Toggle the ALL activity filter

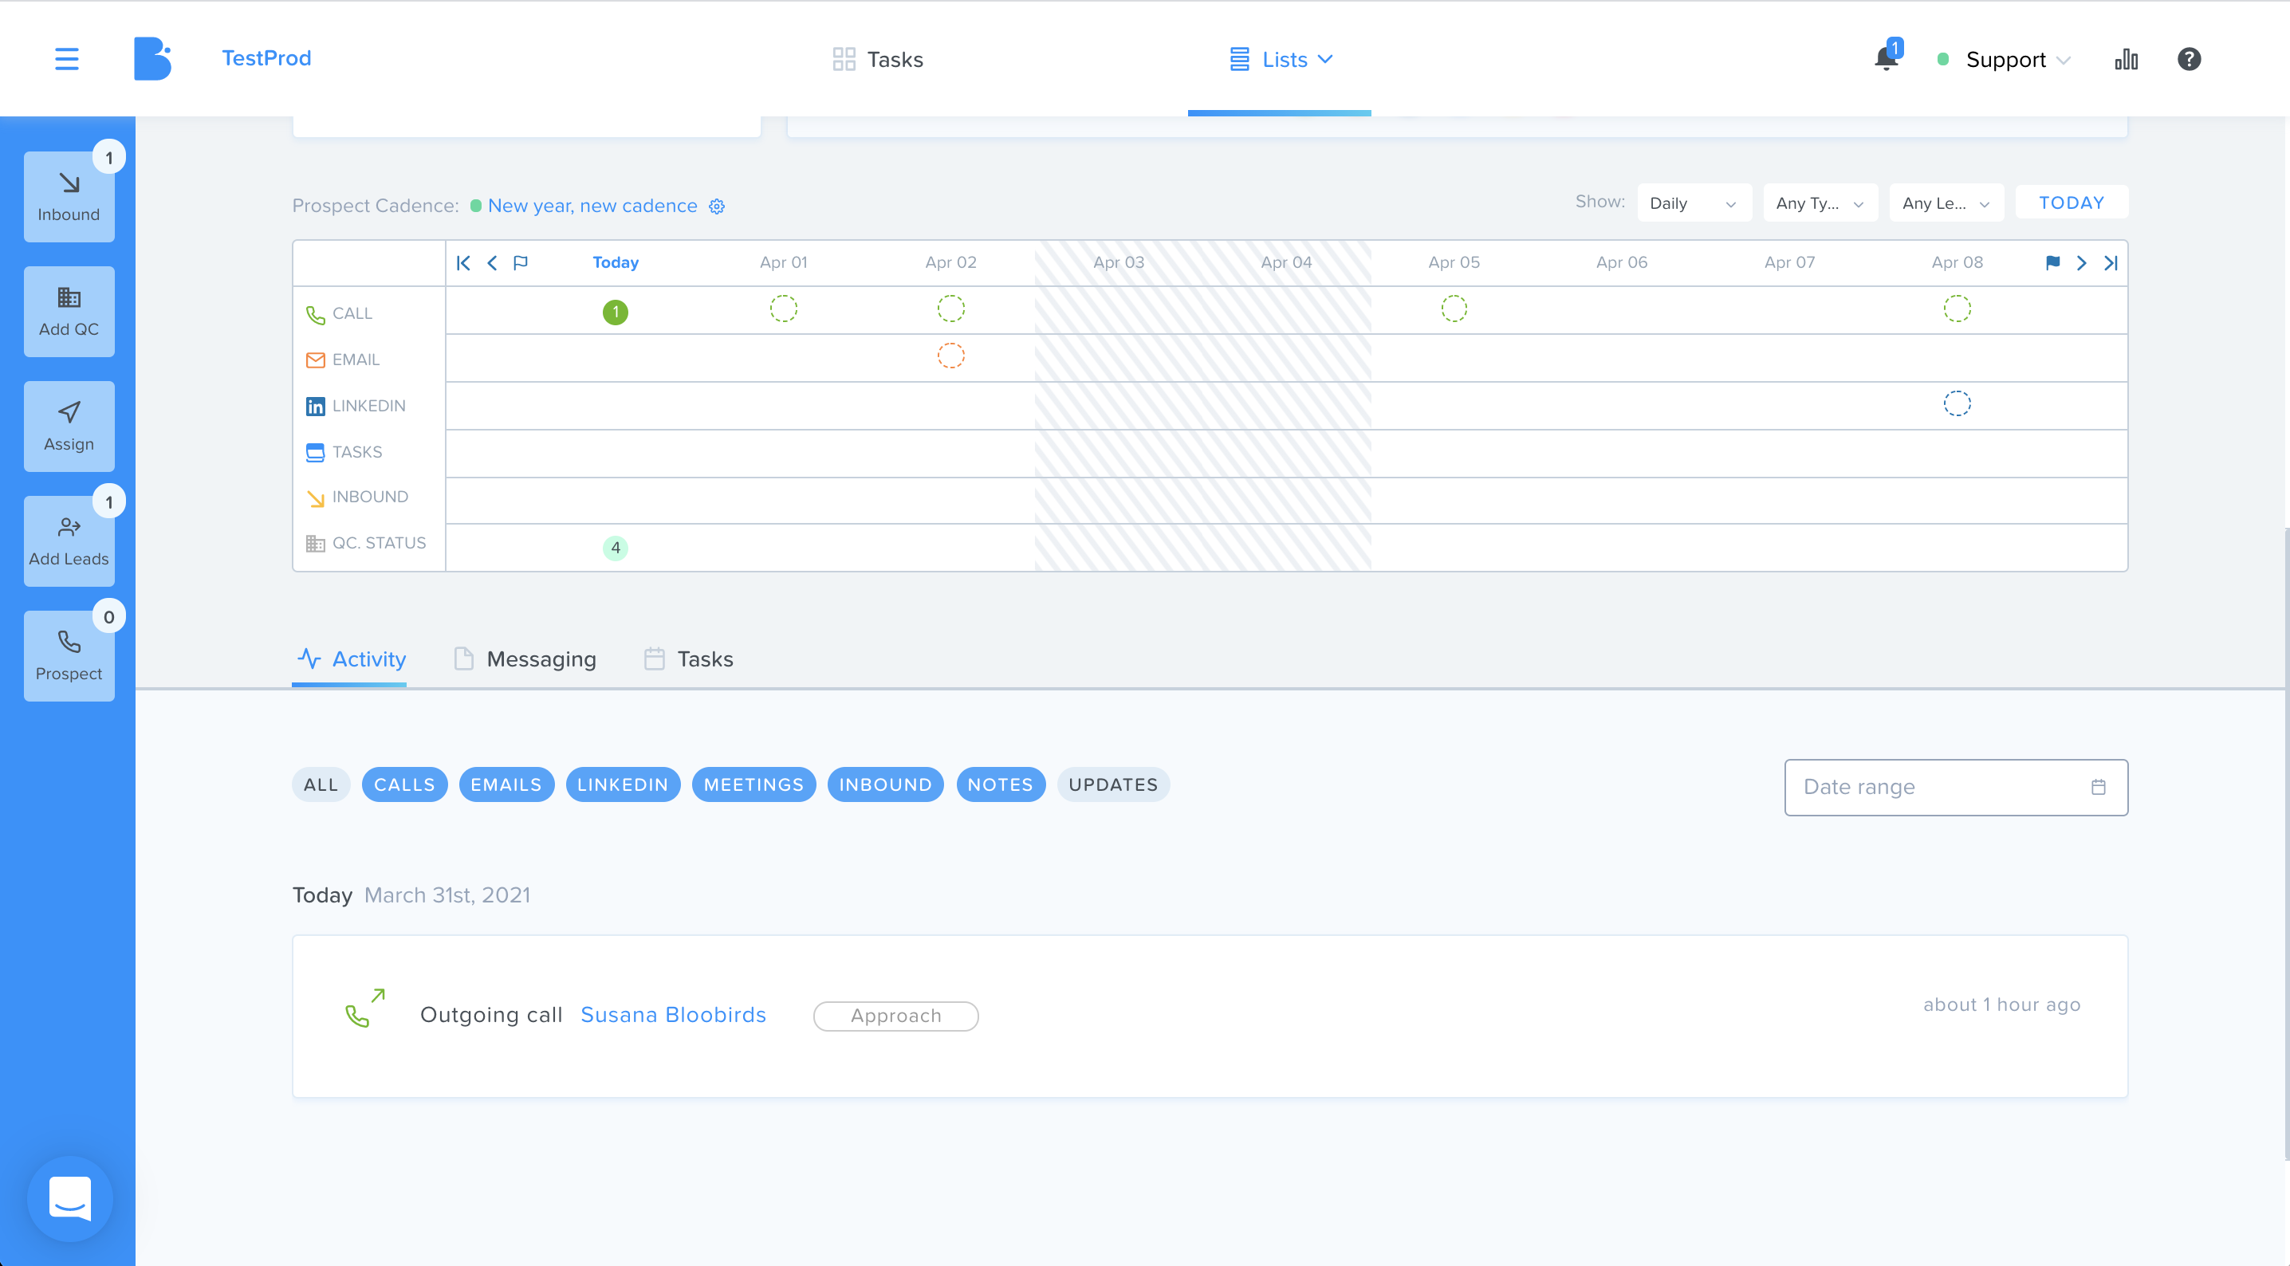click(x=321, y=784)
